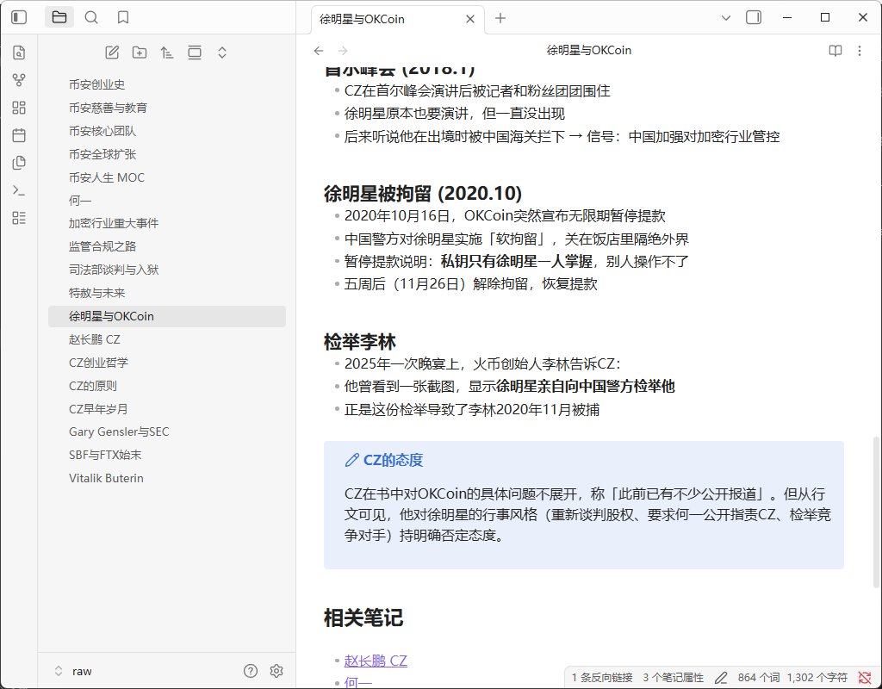Change file sort order icon
882x689 pixels.
tap(167, 53)
